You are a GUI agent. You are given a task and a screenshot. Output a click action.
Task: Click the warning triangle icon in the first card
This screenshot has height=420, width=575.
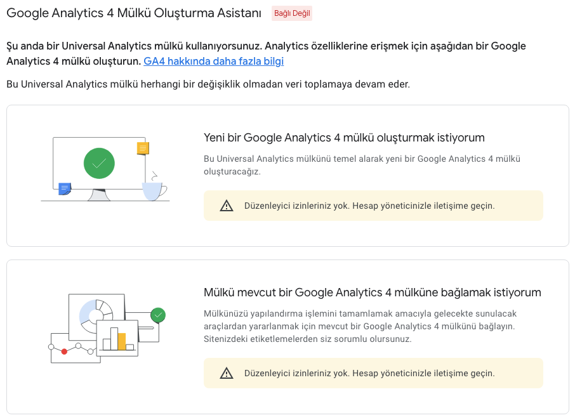(x=227, y=206)
